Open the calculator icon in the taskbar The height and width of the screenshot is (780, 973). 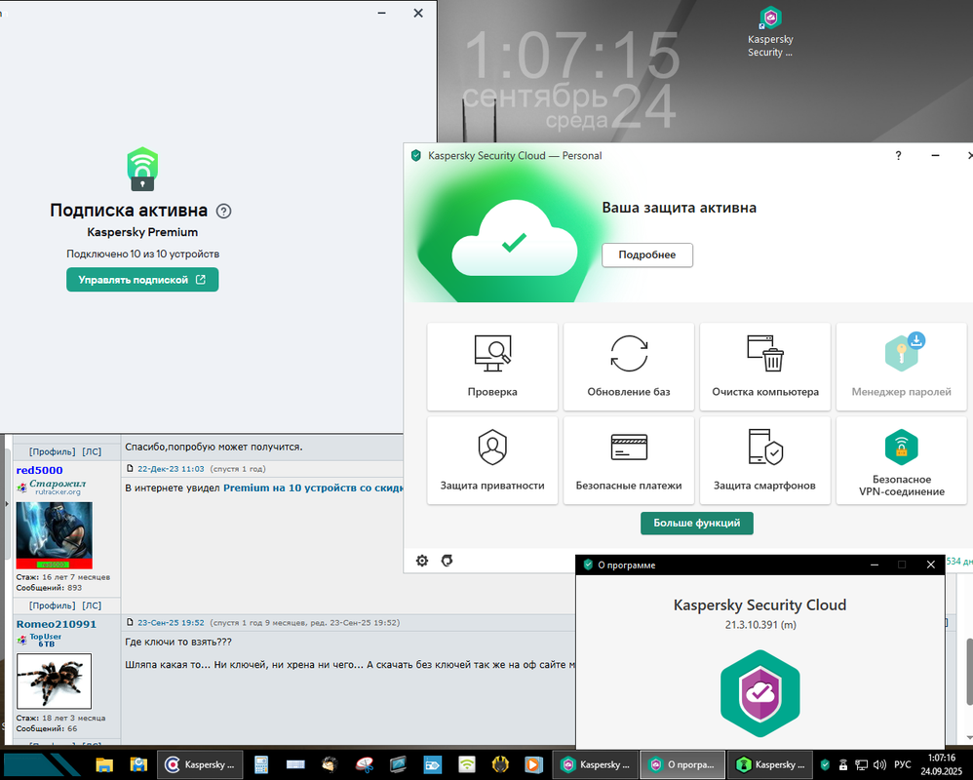pyautogui.click(x=261, y=764)
